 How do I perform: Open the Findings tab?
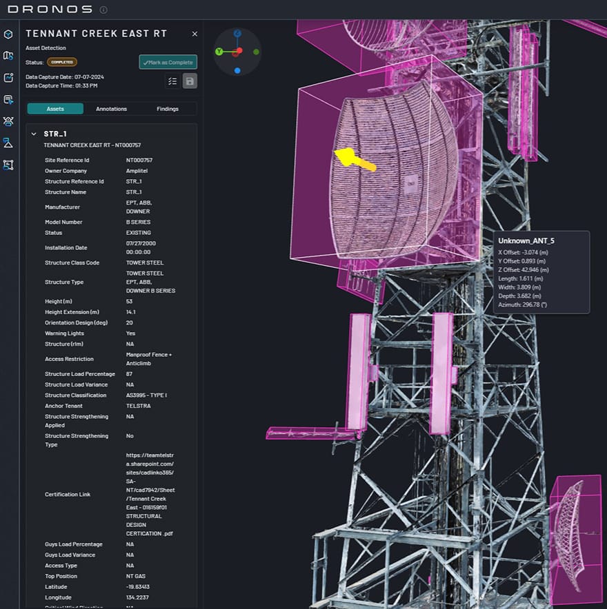[x=167, y=109]
